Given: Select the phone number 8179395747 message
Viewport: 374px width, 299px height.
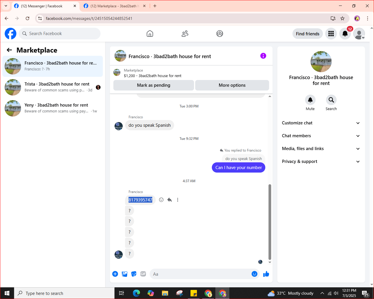Looking at the screenshot, I should point(141,200).
